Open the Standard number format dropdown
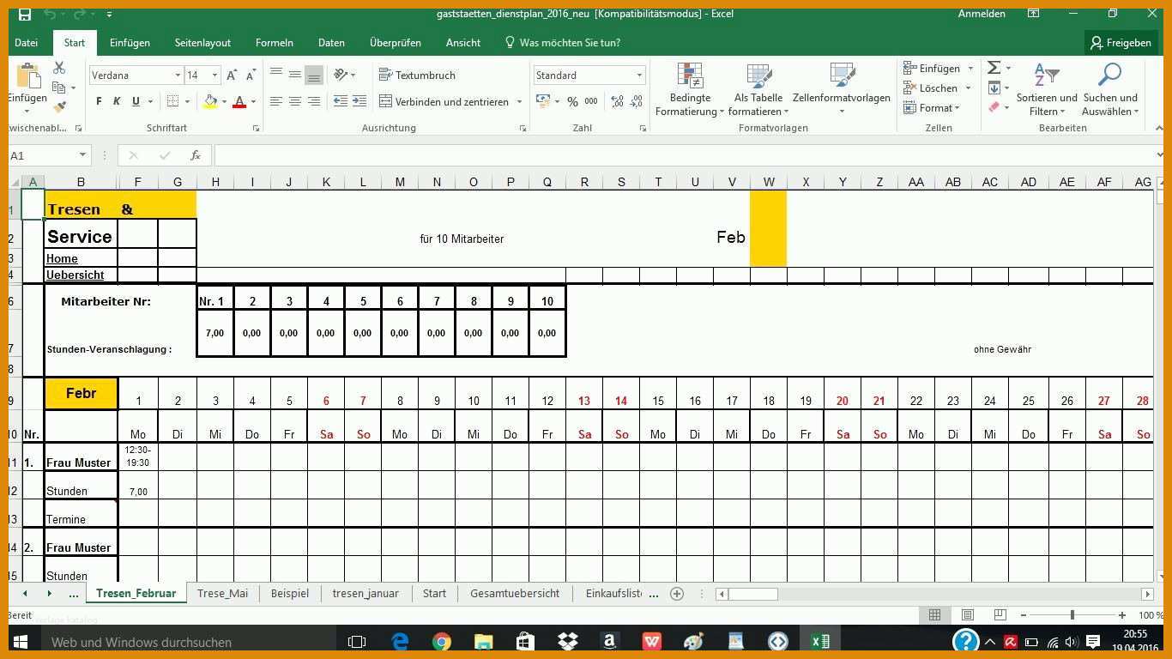Image resolution: width=1172 pixels, height=659 pixels. coord(639,76)
